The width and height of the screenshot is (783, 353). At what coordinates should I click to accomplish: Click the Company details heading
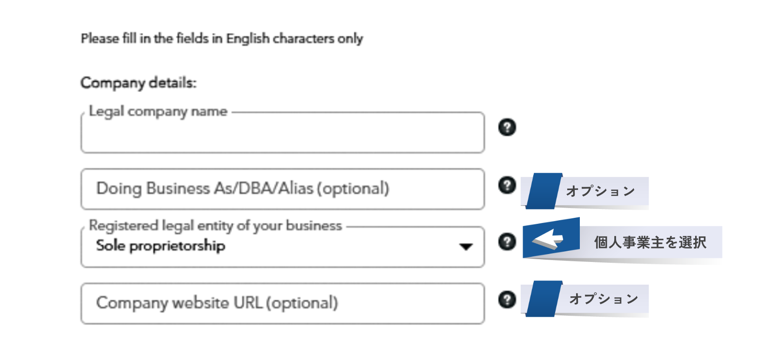click(139, 83)
